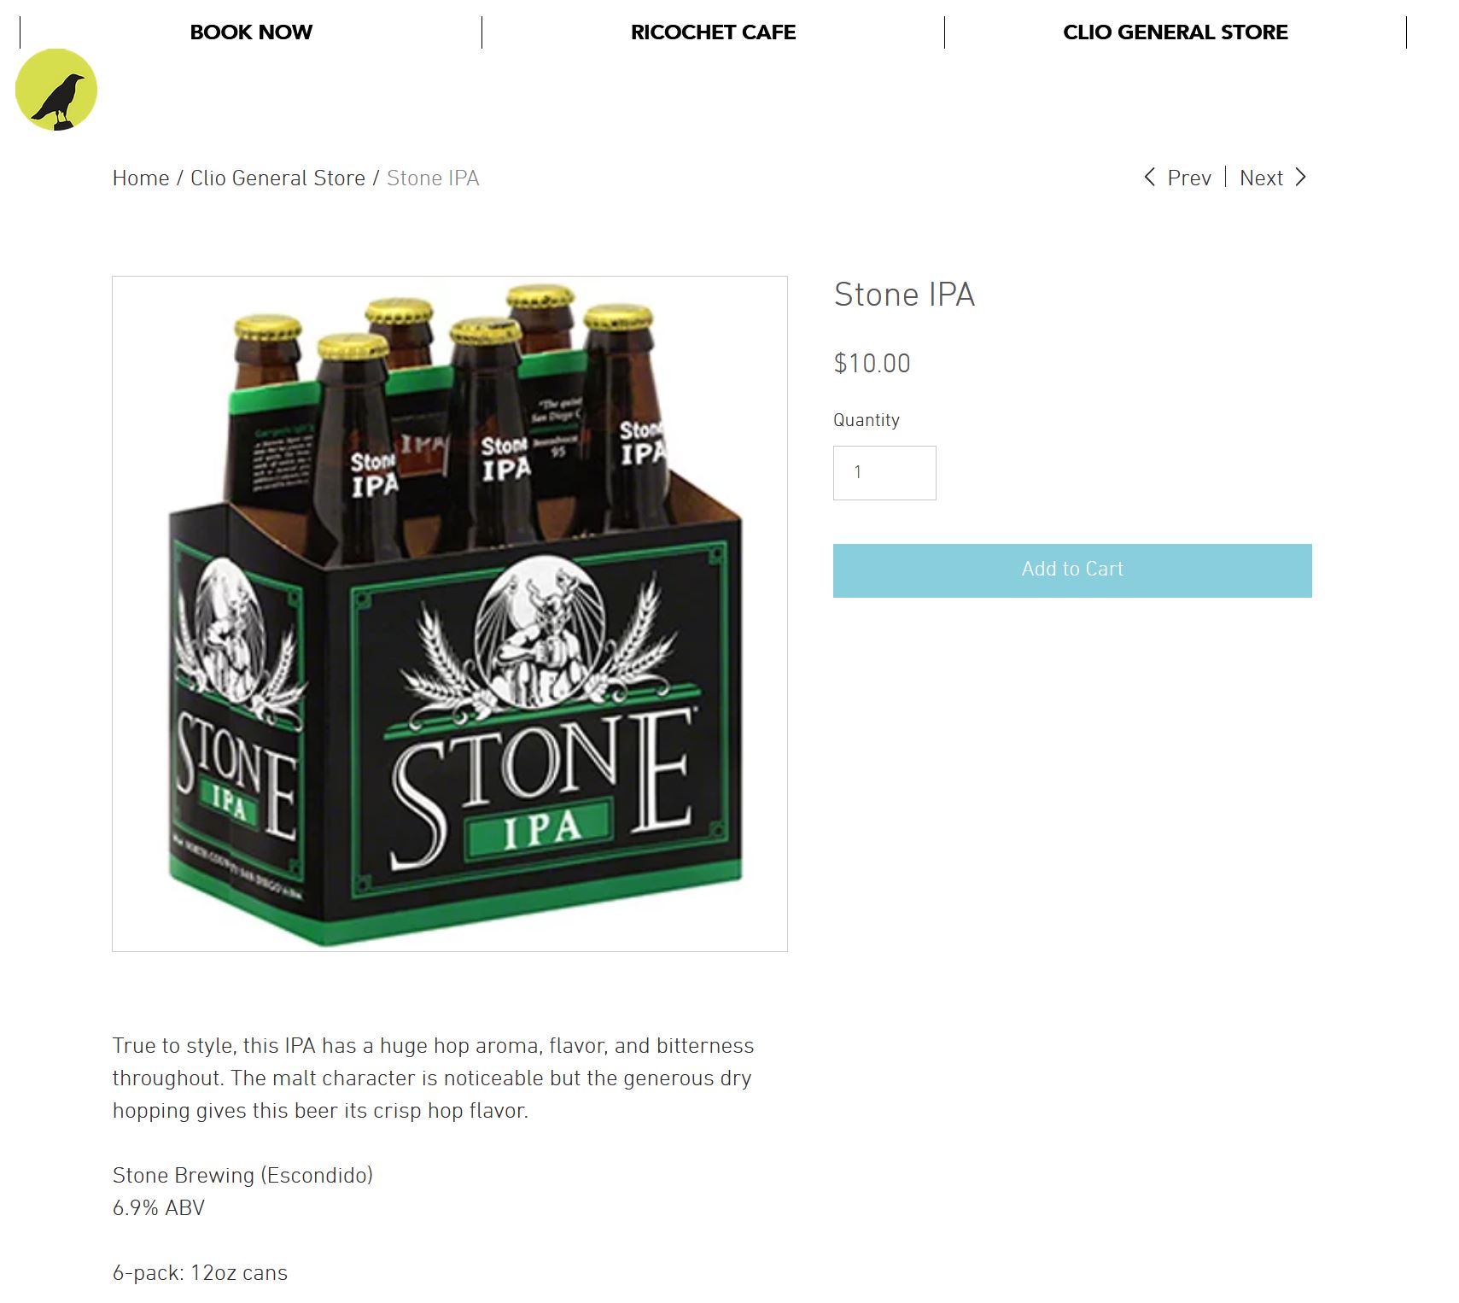This screenshot has width=1459, height=1303.
Task: Click the crow logo icon
Action: (56, 90)
